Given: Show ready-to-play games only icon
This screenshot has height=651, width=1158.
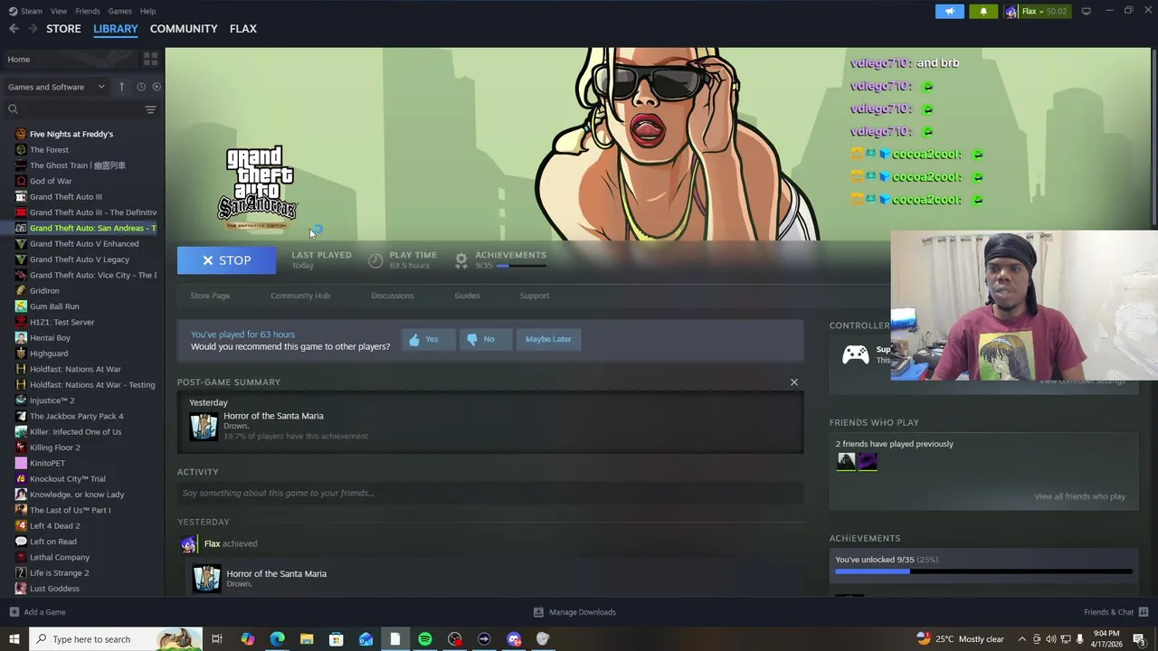Looking at the screenshot, I should pyautogui.click(x=156, y=87).
